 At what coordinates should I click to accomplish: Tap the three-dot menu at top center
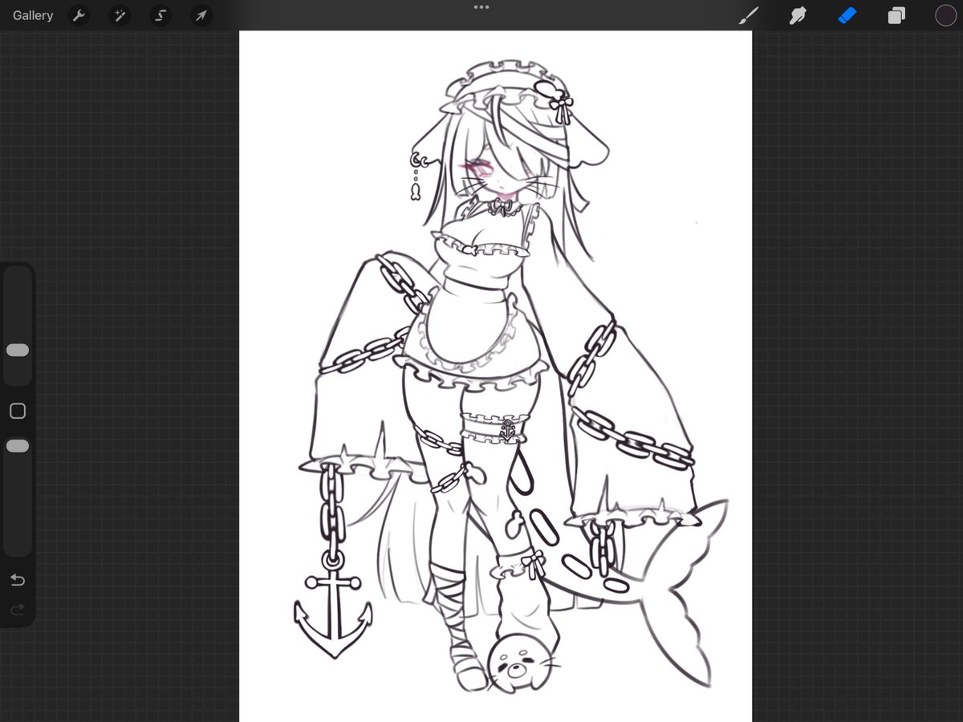[481, 7]
